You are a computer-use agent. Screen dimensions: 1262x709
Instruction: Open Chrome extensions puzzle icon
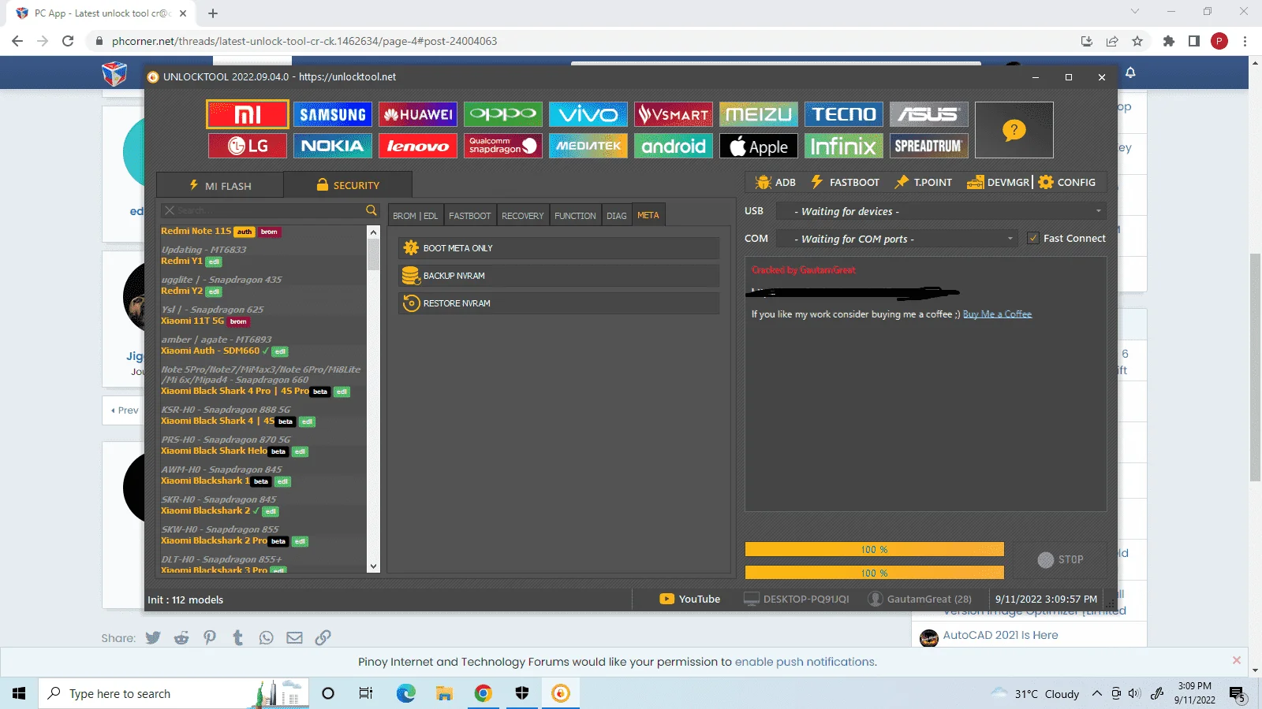pyautogui.click(x=1169, y=41)
